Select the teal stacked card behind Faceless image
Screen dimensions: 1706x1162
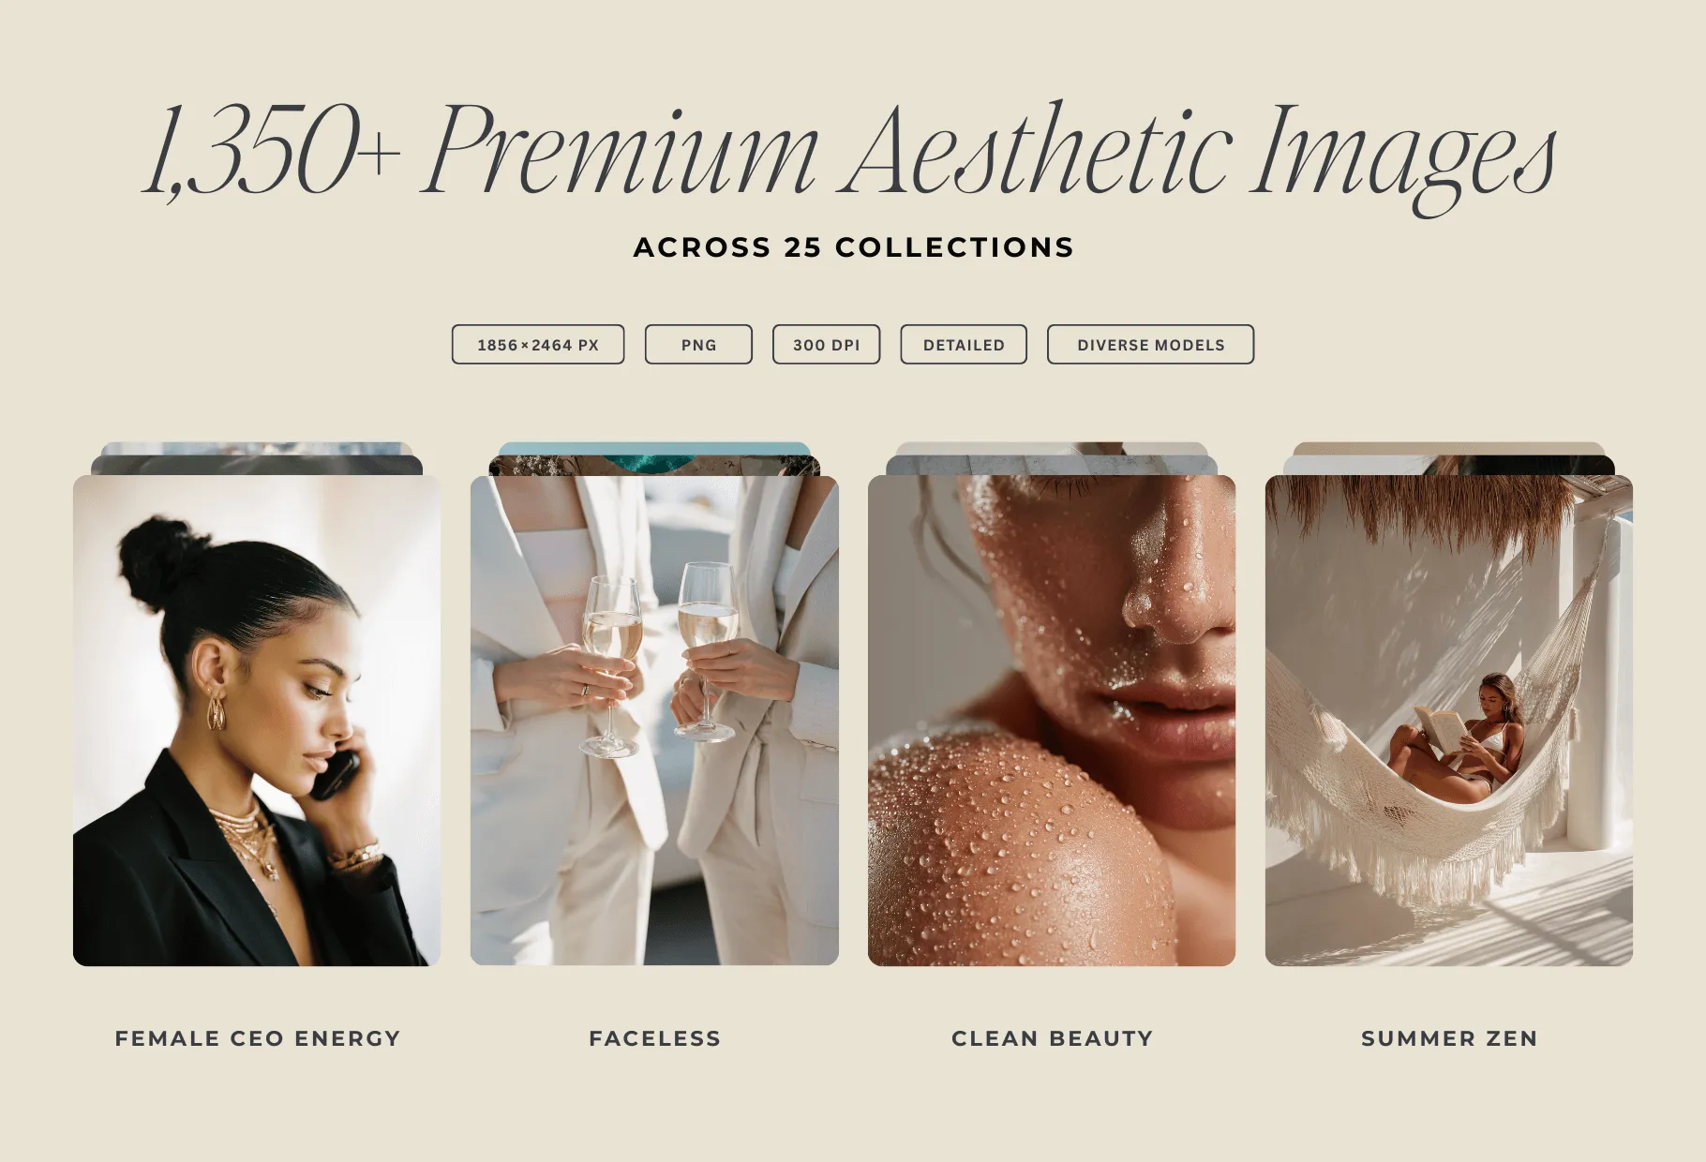654,449
